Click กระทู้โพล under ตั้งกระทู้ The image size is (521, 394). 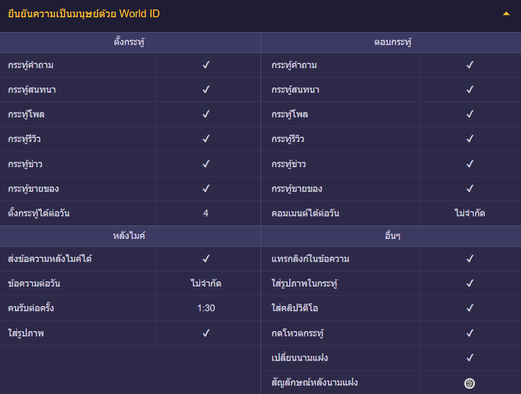tap(26, 114)
